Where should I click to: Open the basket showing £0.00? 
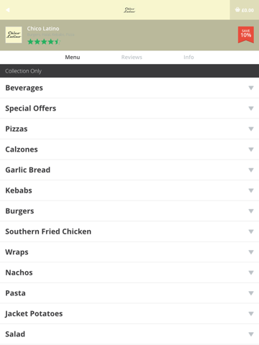coord(245,10)
